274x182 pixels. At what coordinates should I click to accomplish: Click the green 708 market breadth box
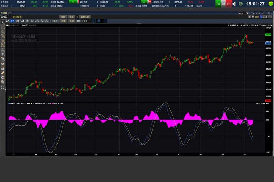pos(218,4)
